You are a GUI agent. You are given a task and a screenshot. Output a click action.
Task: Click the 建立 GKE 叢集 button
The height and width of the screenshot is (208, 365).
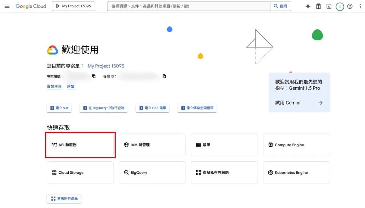point(153,108)
